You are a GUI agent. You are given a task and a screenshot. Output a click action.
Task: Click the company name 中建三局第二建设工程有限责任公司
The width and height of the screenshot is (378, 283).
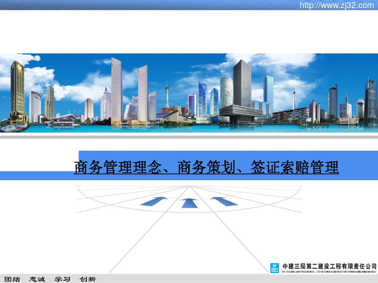(329, 266)
